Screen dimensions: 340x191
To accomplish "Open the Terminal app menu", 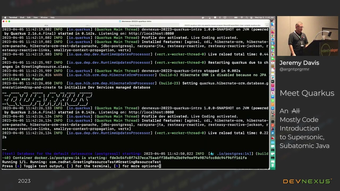I will [13, 18].
